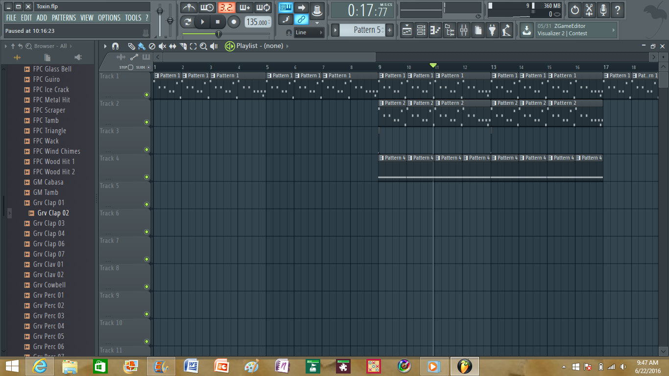Screen dimensions: 669x376
Task: Select the Zoom tool in Playlist
Action: click(x=204, y=46)
